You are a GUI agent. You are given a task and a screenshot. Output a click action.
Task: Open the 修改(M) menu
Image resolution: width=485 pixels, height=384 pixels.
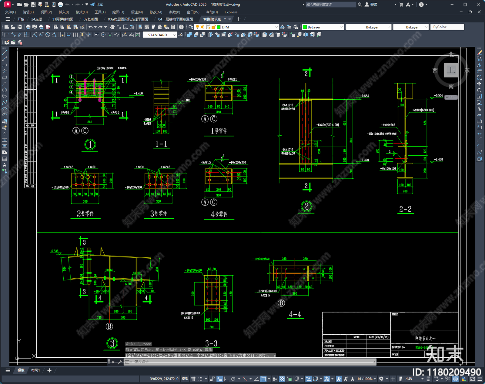[x=156, y=12]
